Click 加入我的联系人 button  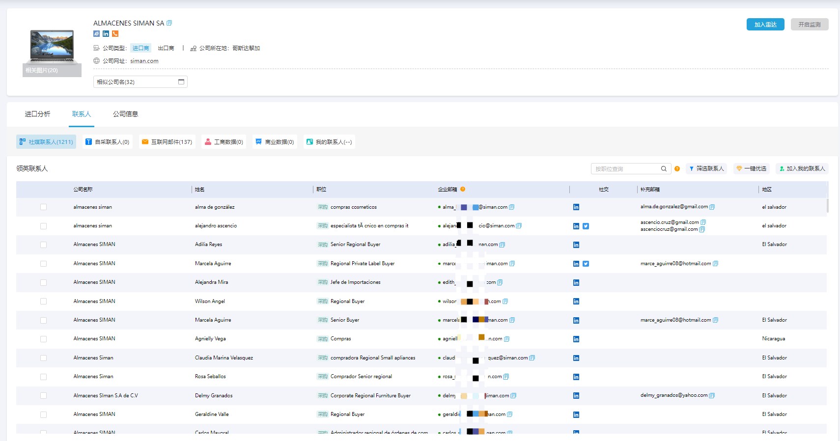(802, 168)
